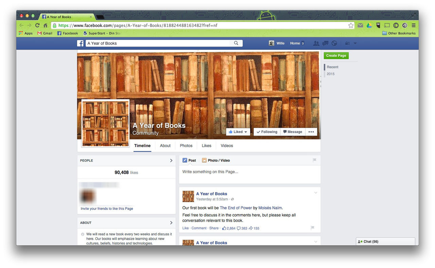This screenshot has height=268, width=435.
Task: Click the bookshelf page profile thumbnail
Action: (105, 123)
